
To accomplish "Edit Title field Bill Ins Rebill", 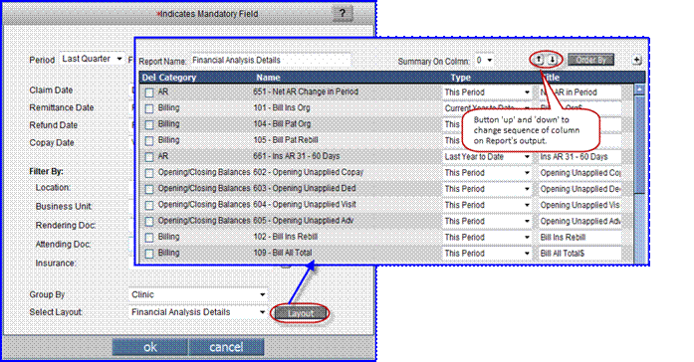I will point(579,238).
